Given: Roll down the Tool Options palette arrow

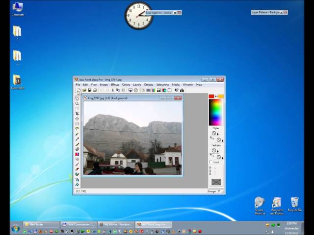Looking at the screenshot, I should pyautogui.click(x=175, y=13).
